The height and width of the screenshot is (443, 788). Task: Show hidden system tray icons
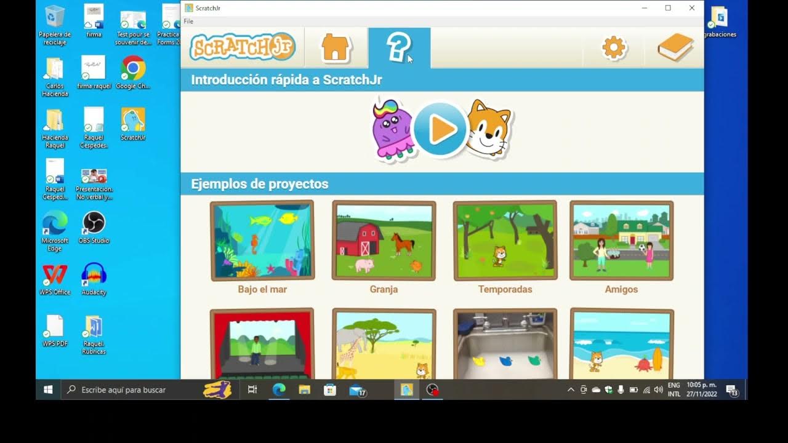tap(571, 389)
